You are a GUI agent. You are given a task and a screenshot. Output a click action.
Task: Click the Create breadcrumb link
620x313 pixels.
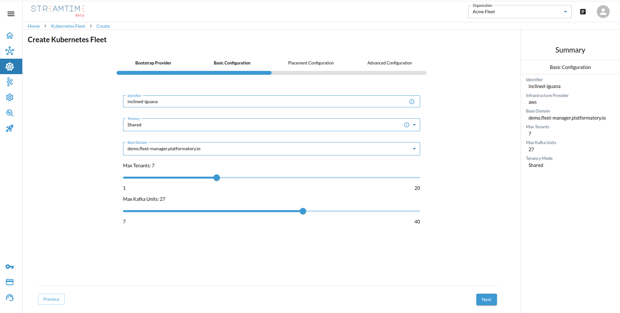tap(103, 26)
